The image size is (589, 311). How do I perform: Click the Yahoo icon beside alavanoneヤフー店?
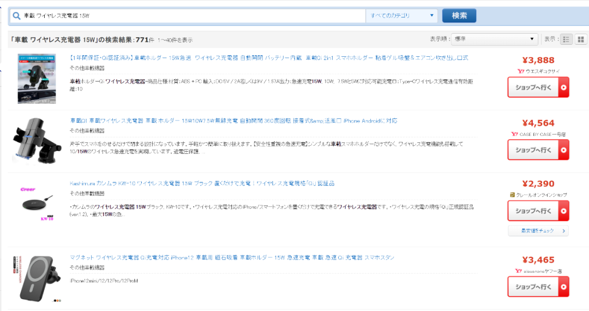click(x=519, y=271)
